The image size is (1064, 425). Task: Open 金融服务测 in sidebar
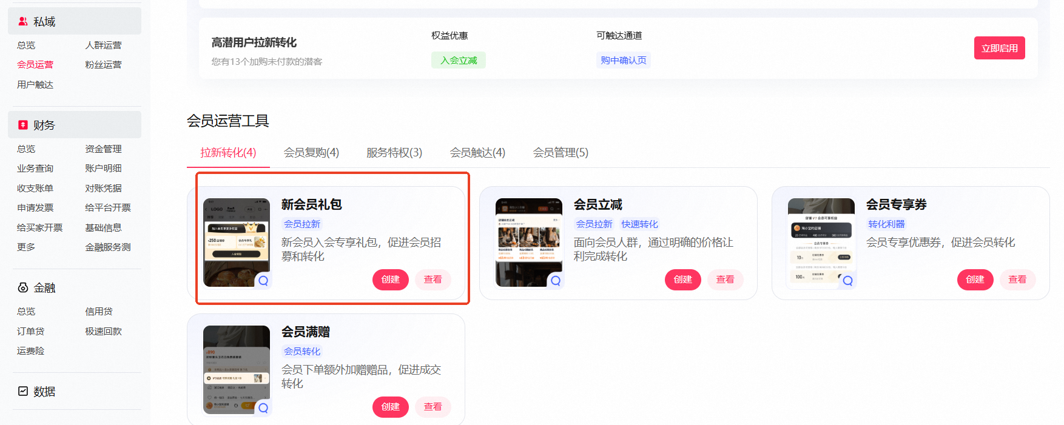click(108, 247)
